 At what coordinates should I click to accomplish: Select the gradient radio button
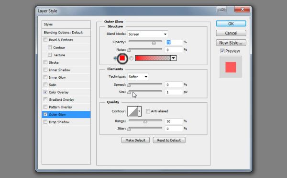[131, 59]
